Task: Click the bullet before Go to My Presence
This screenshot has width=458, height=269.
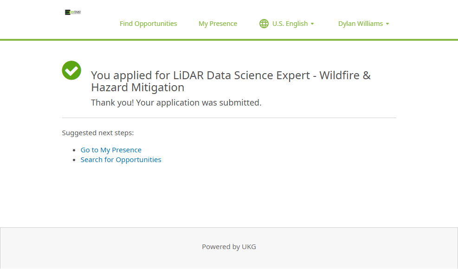Action: [x=75, y=150]
